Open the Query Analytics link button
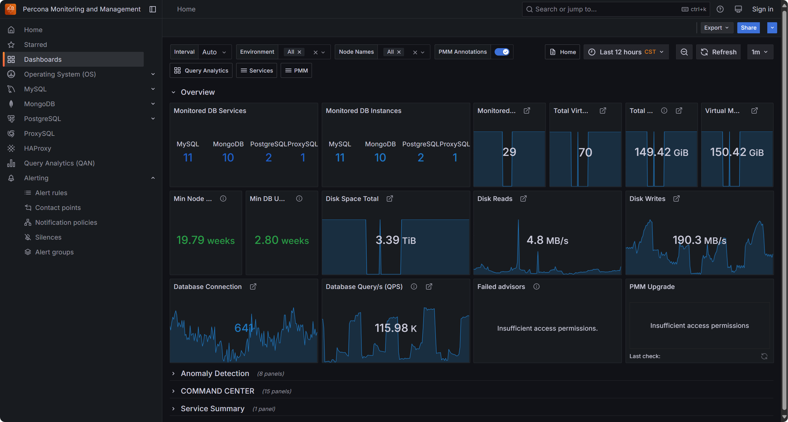Image resolution: width=788 pixels, height=422 pixels. click(x=201, y=70)
